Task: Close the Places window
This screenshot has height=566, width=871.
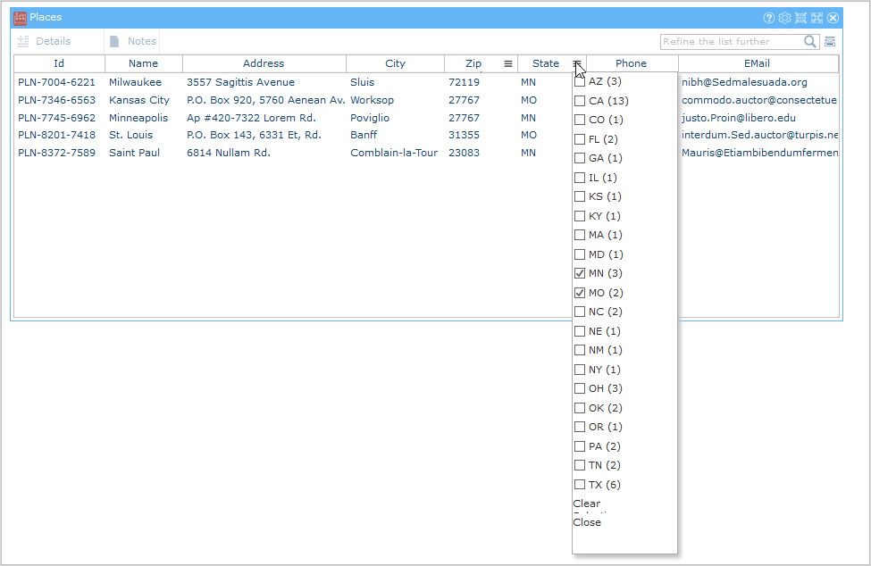Action: [x=833, y=18]
